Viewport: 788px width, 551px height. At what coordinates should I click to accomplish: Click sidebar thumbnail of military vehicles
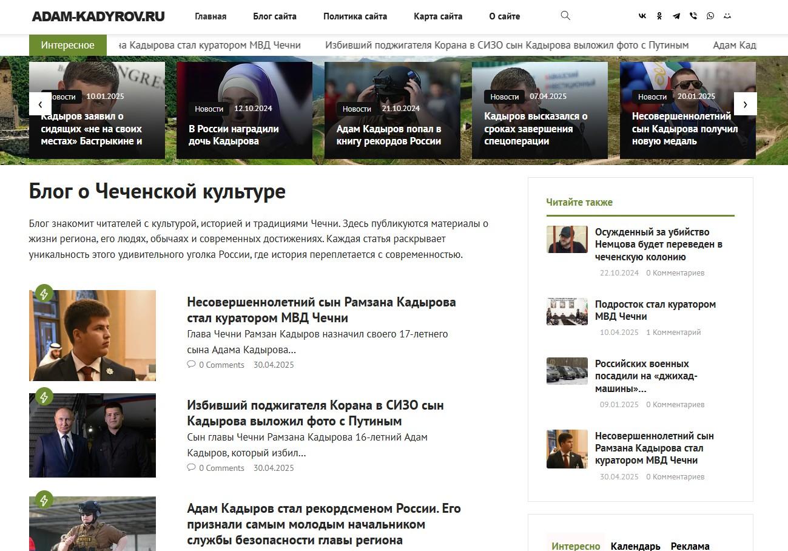point(567,371)
